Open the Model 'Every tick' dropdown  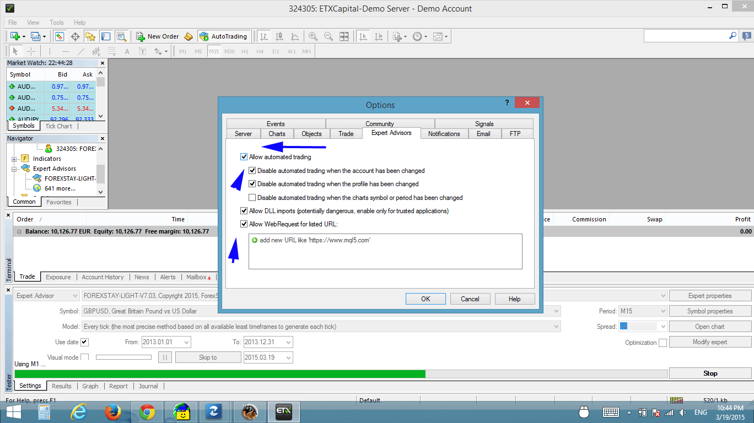click(556, 327)
